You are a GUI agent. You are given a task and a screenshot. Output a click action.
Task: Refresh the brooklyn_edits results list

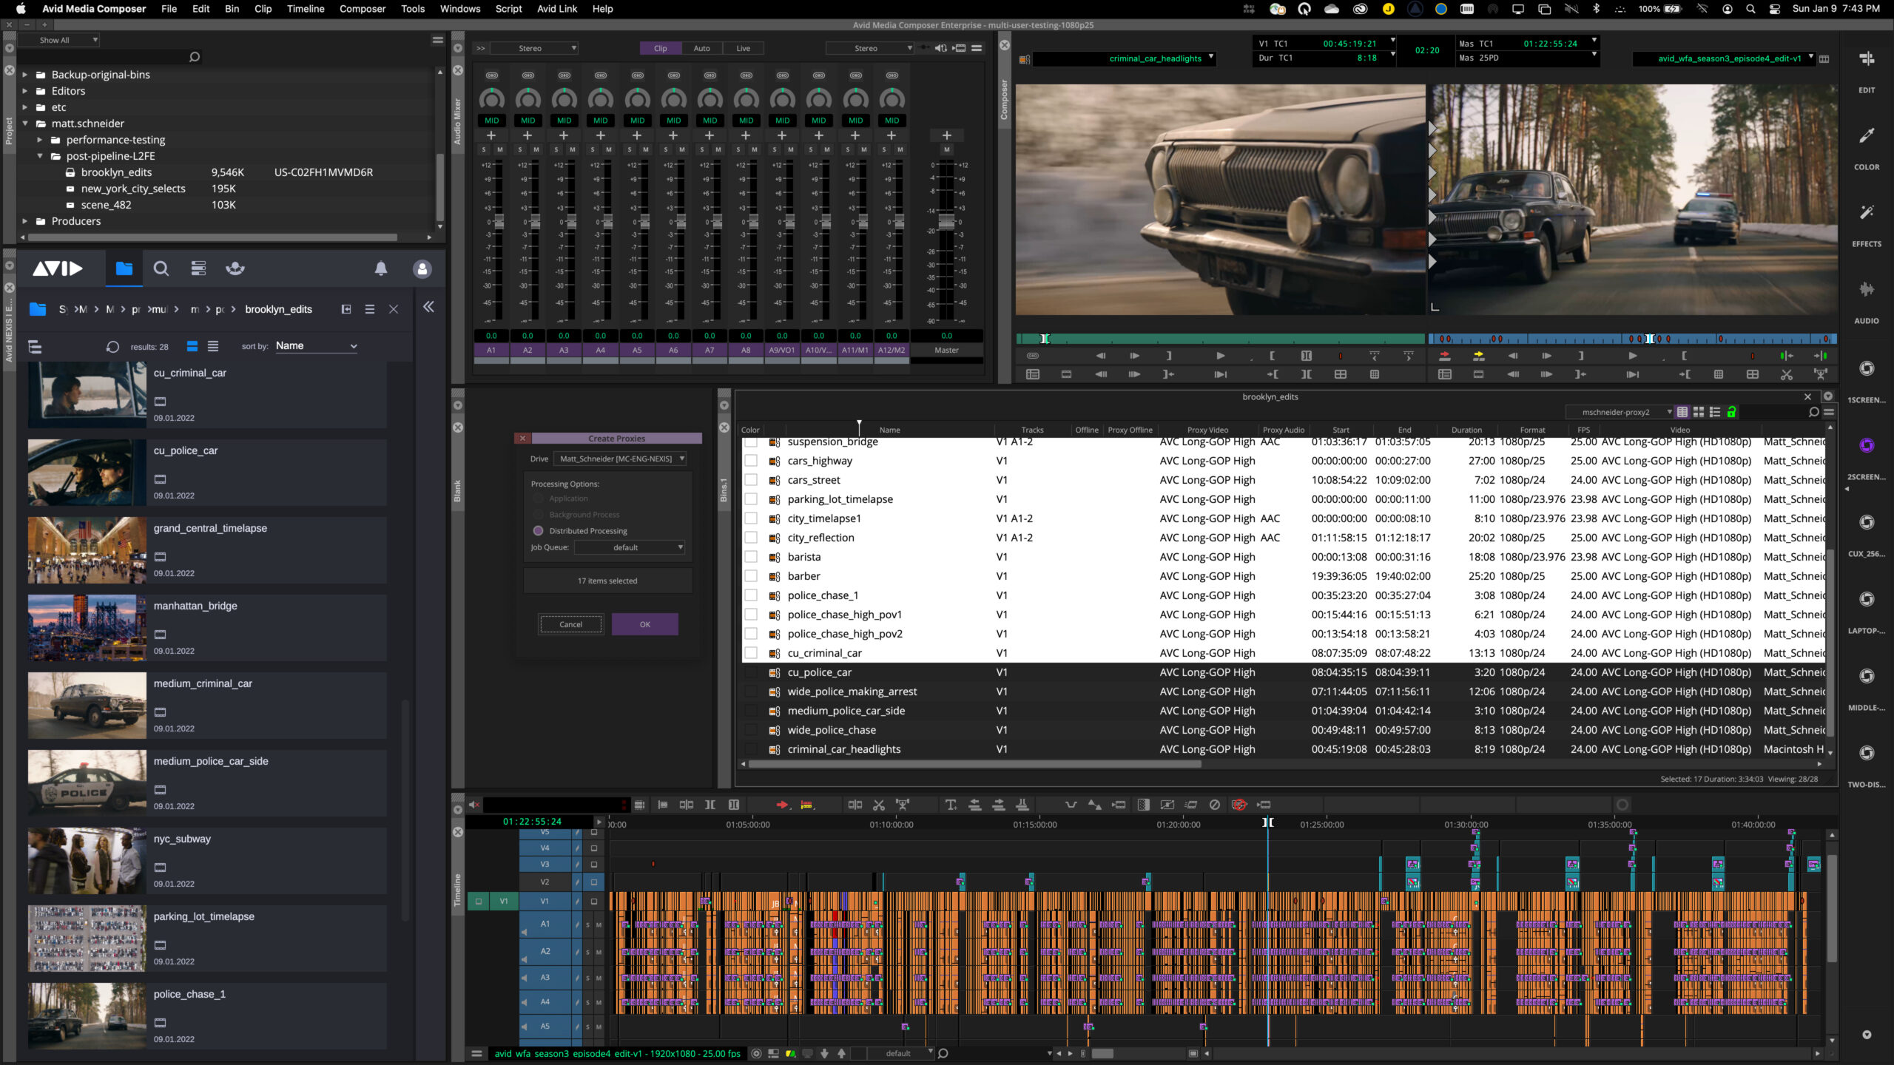[x=112, y=346]
